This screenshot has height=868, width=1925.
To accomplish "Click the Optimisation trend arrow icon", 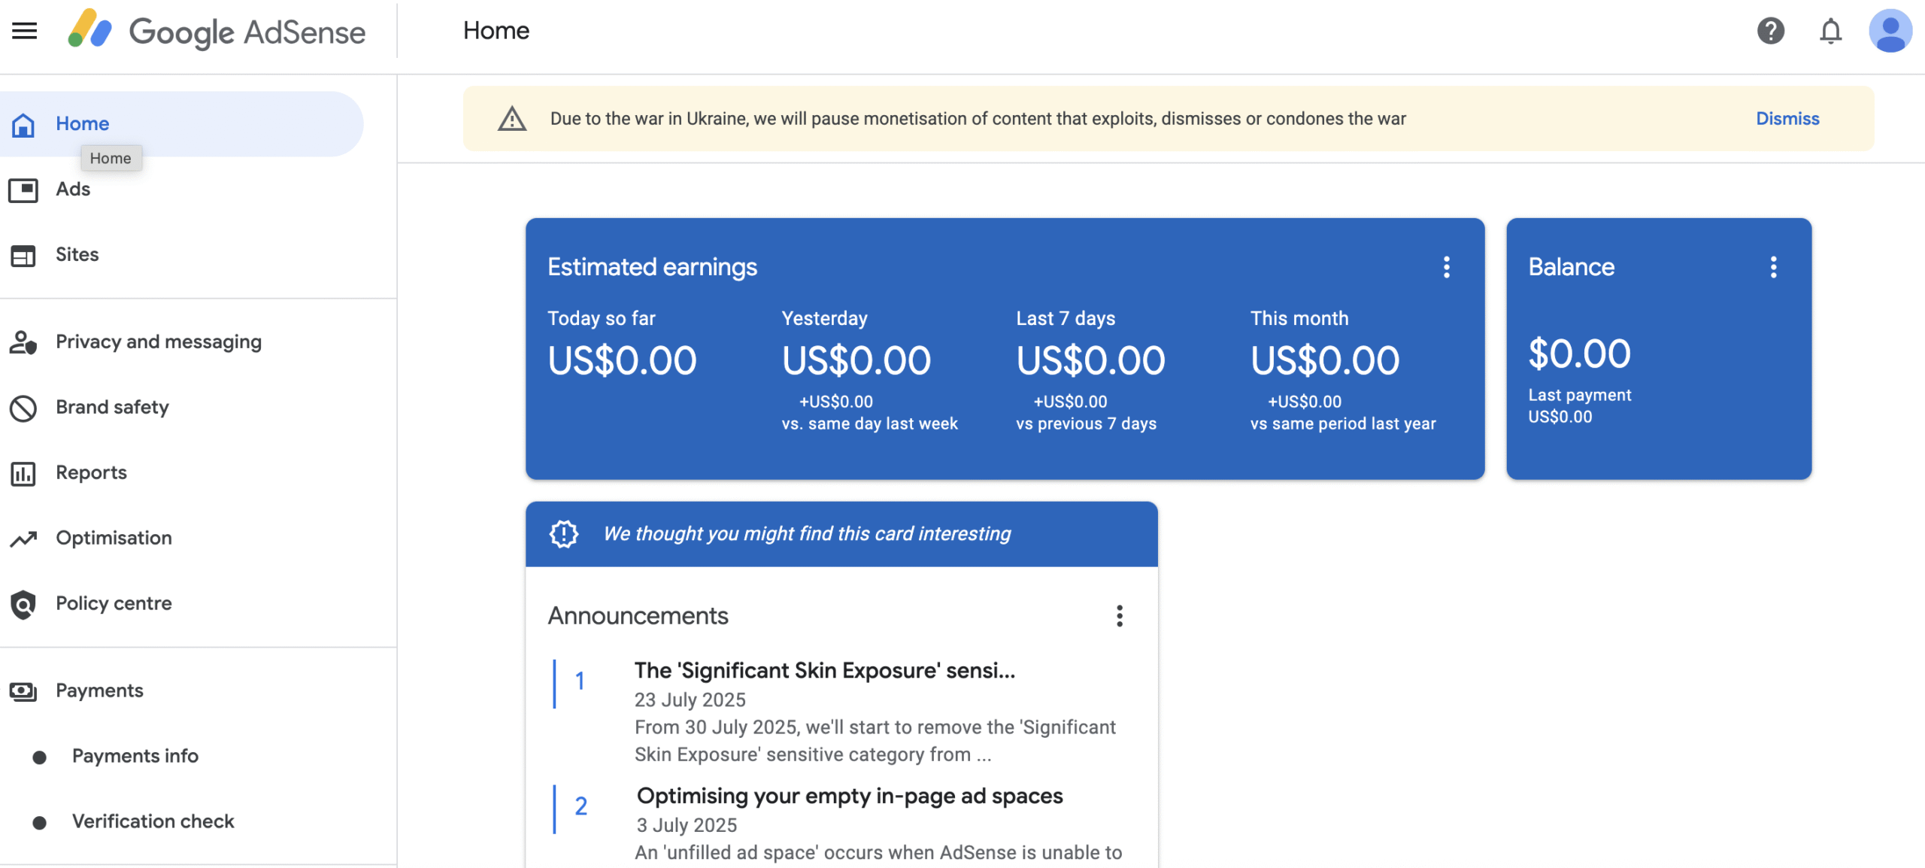I will 23,539.
